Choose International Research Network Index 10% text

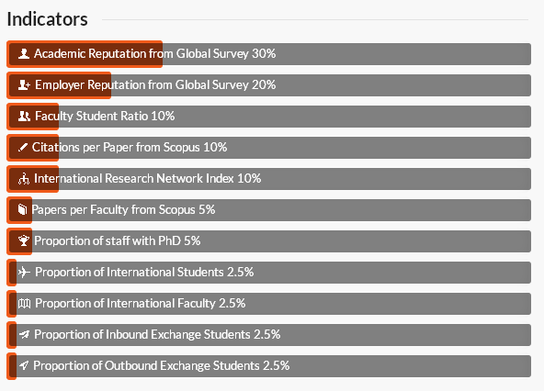(x=147, y=178)
